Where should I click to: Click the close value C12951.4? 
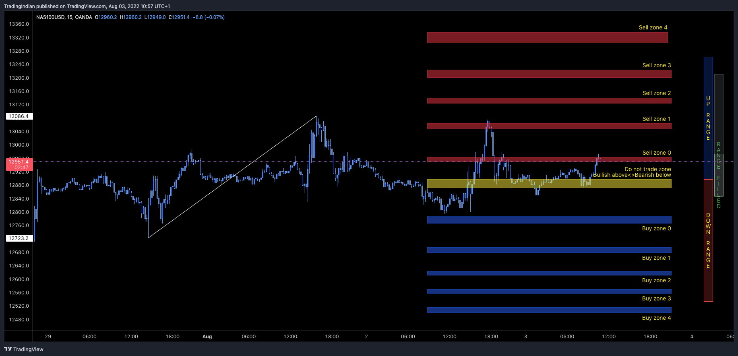(179, 17)
